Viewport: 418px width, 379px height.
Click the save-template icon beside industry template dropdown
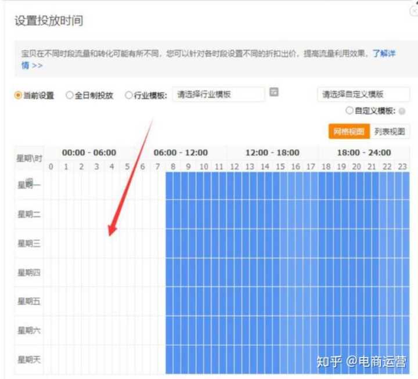[x=275, y=92]
